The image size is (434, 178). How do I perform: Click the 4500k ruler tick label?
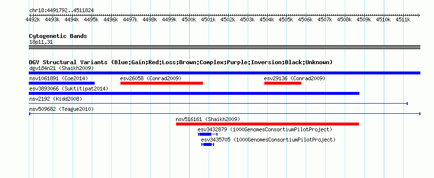(189, 19)
